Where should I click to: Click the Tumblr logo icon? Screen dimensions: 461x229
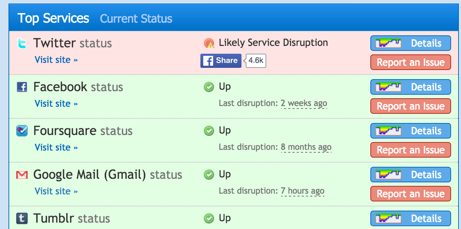click(22, 218)
